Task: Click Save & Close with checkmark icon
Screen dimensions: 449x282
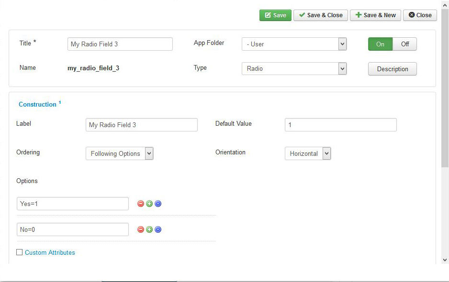Action: click(320, 15)
